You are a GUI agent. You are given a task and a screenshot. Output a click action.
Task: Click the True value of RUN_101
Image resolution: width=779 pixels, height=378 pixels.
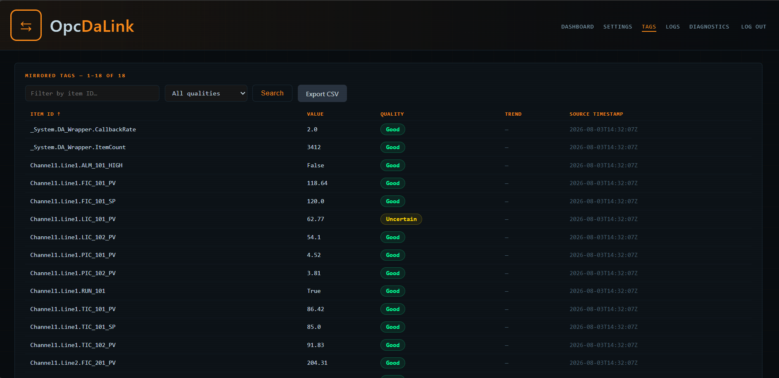(x=314, y=291)
